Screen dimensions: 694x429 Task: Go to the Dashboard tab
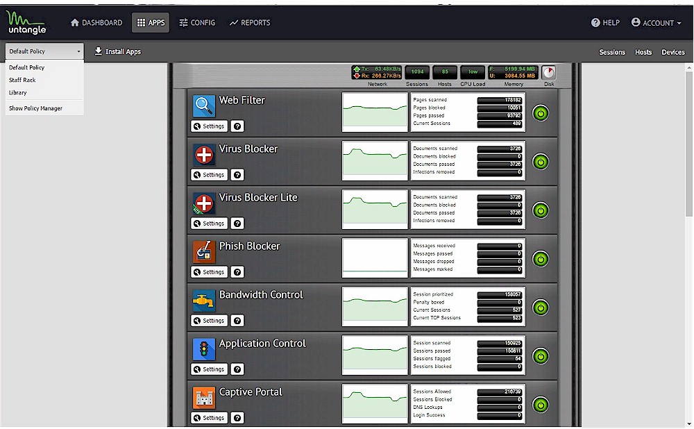[x=96, y=23]
